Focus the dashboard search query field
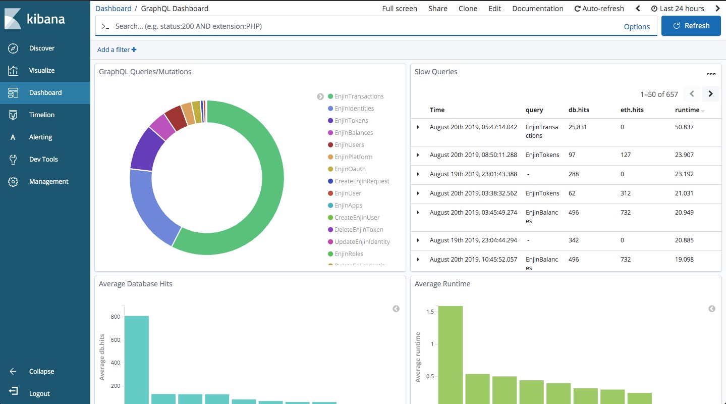Viewport: 726px width, 404px height. 366,26
